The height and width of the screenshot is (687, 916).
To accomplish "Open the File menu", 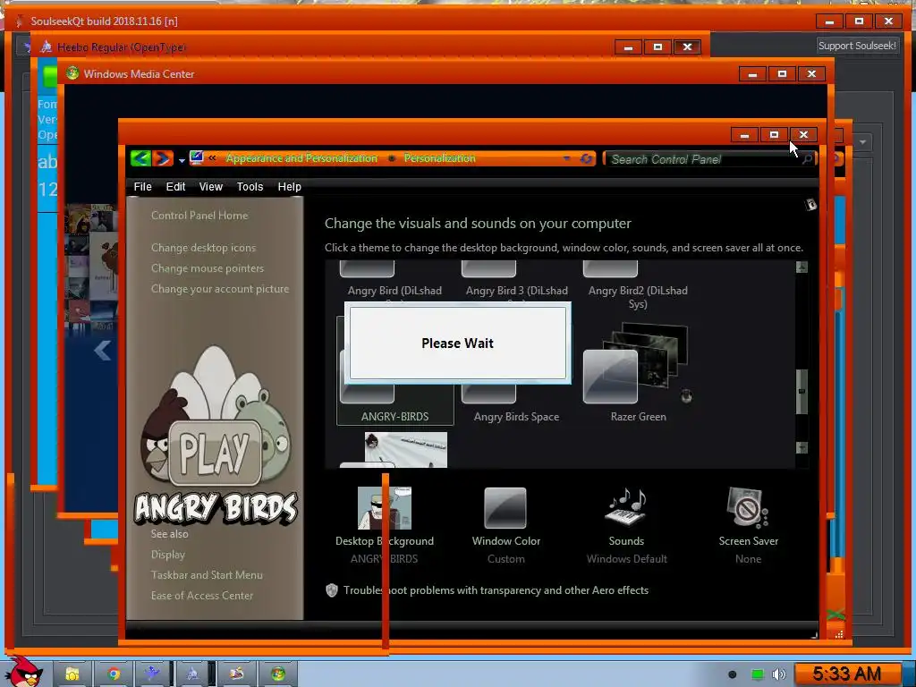I will (142, 187).
